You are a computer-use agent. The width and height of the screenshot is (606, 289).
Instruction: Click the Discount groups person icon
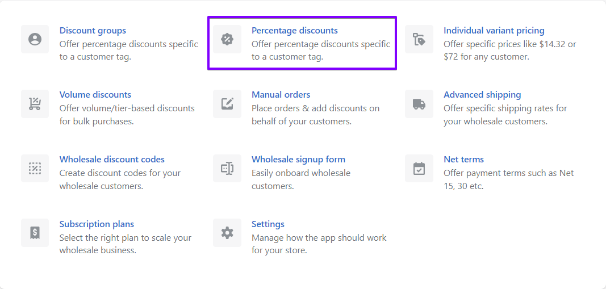pos(35,39)
